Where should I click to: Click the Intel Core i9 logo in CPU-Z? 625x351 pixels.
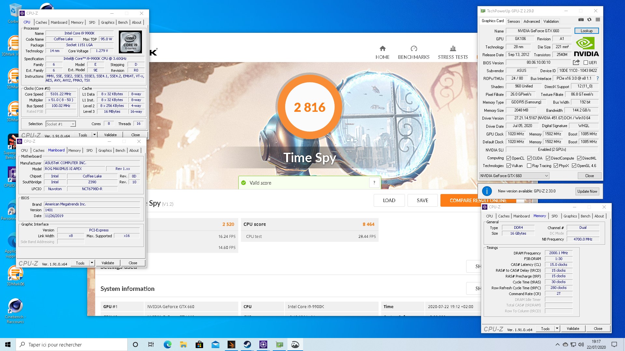point(131,42)
